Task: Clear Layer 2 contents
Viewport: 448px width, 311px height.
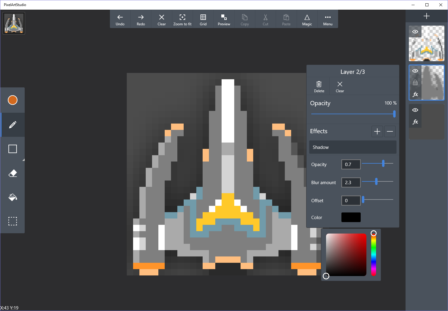Action: point(340,86)
